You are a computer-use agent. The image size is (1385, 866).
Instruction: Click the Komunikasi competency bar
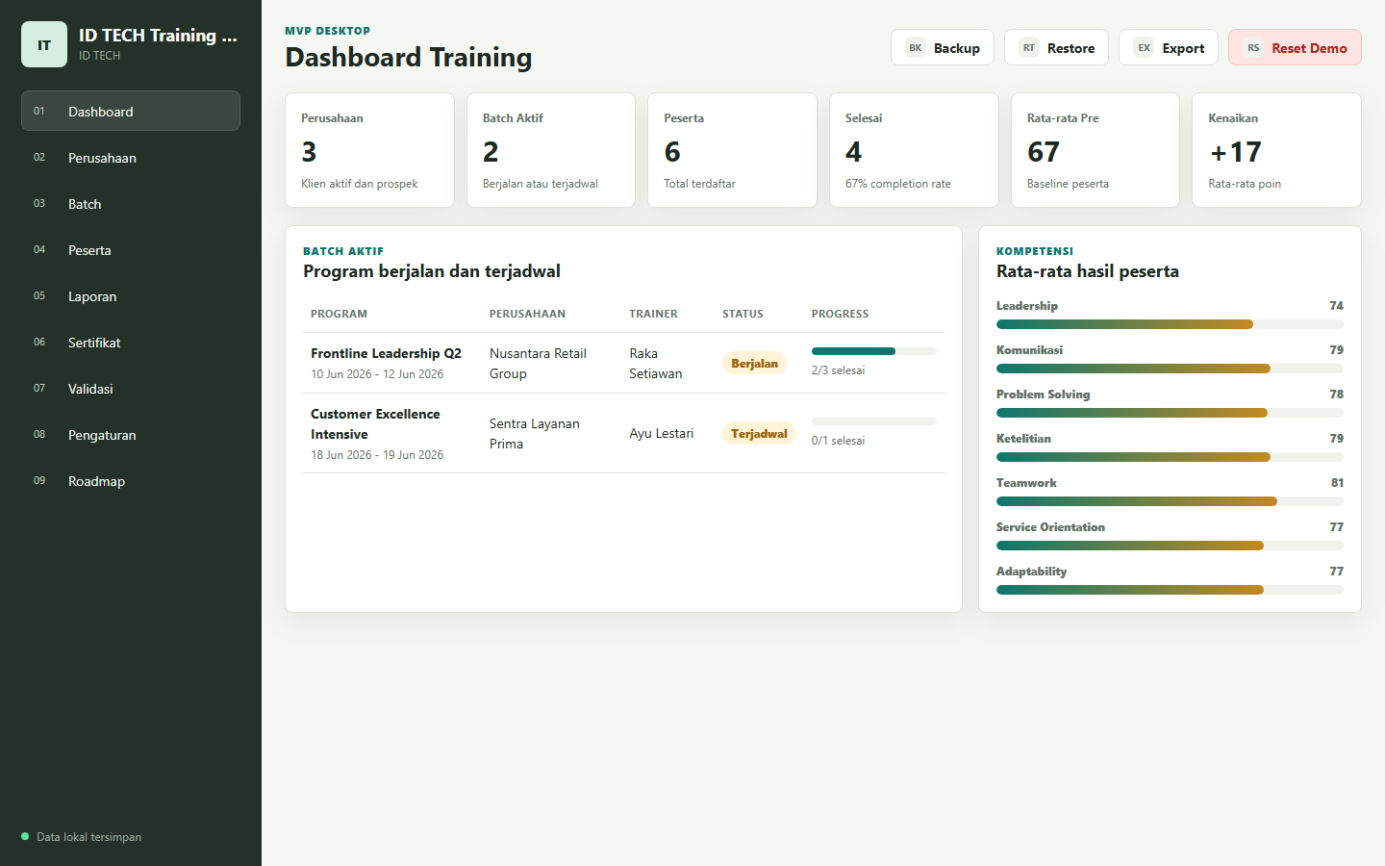pyautogui.click(x=1170, y=369)
